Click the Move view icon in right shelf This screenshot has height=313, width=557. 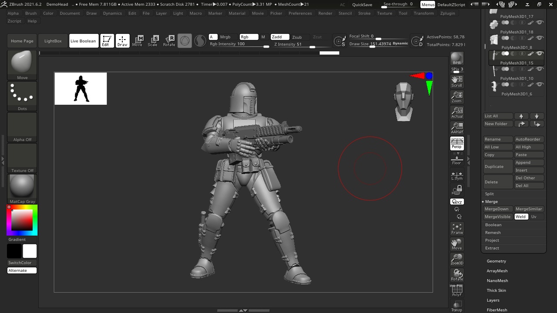coord(457,244)
